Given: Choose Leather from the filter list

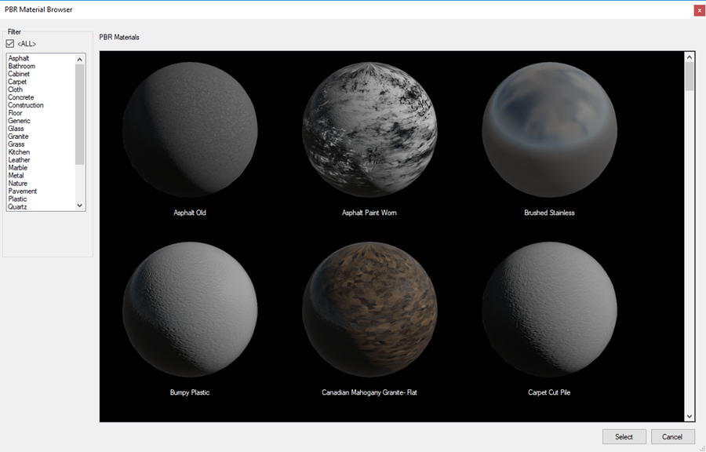Looking at the screenshot, I should click(19, 160).
